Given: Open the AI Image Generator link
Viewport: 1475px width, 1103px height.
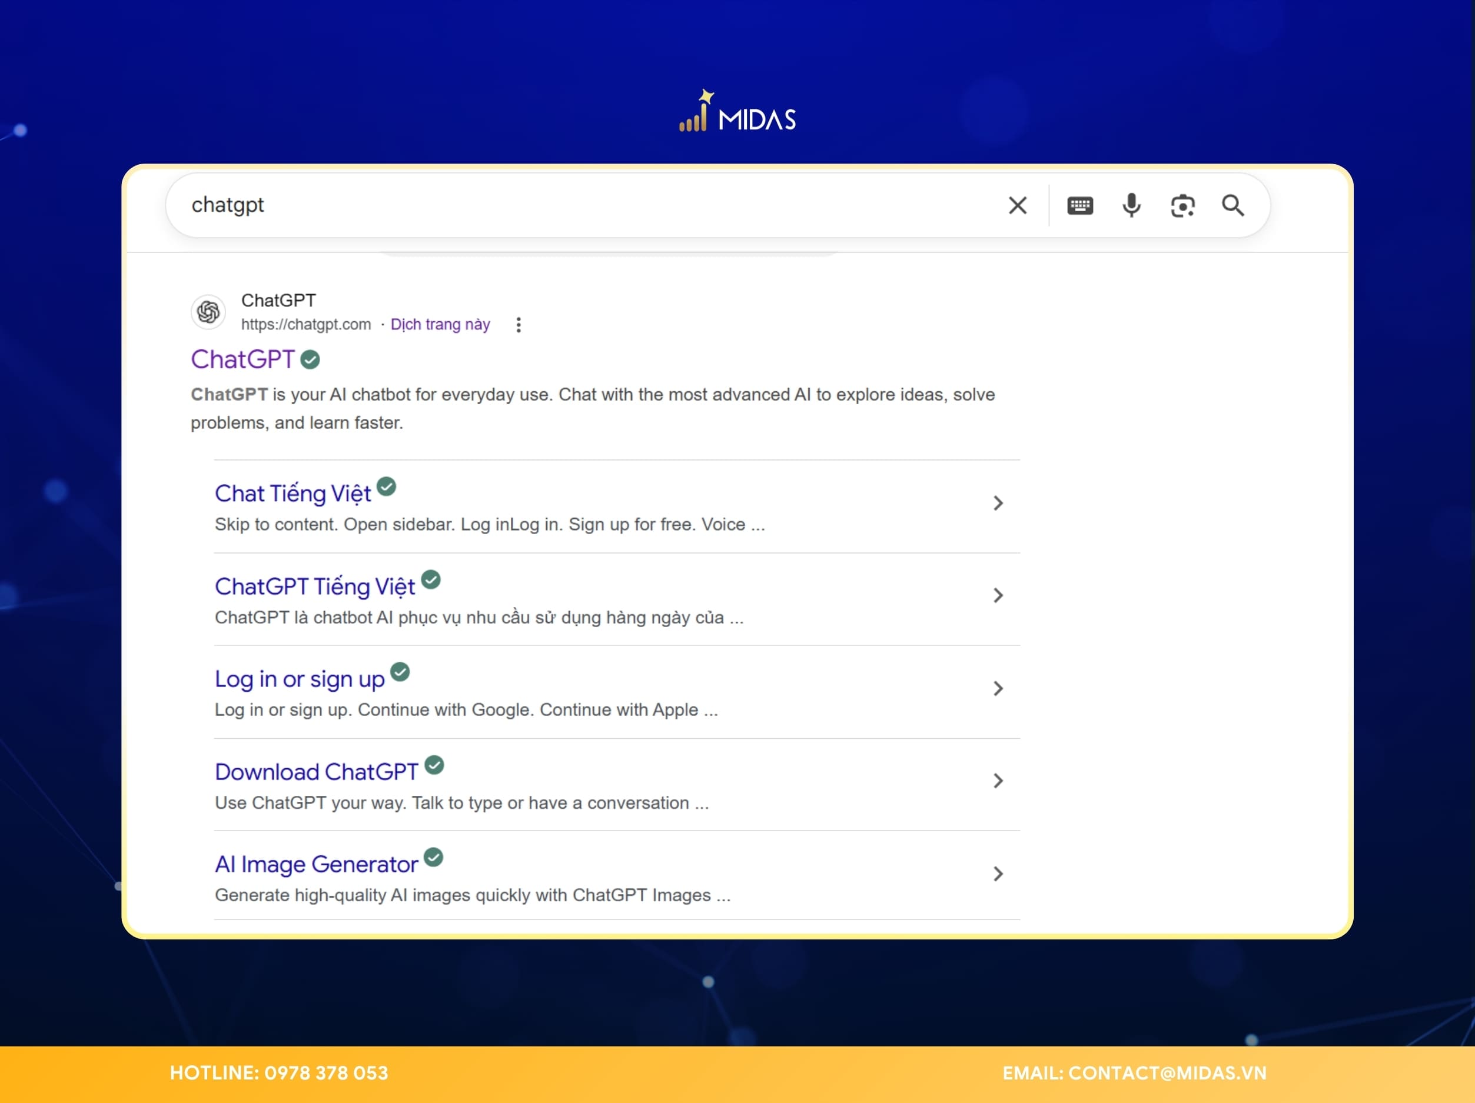Looking at the screenshot, I should [x=316, y=864].
